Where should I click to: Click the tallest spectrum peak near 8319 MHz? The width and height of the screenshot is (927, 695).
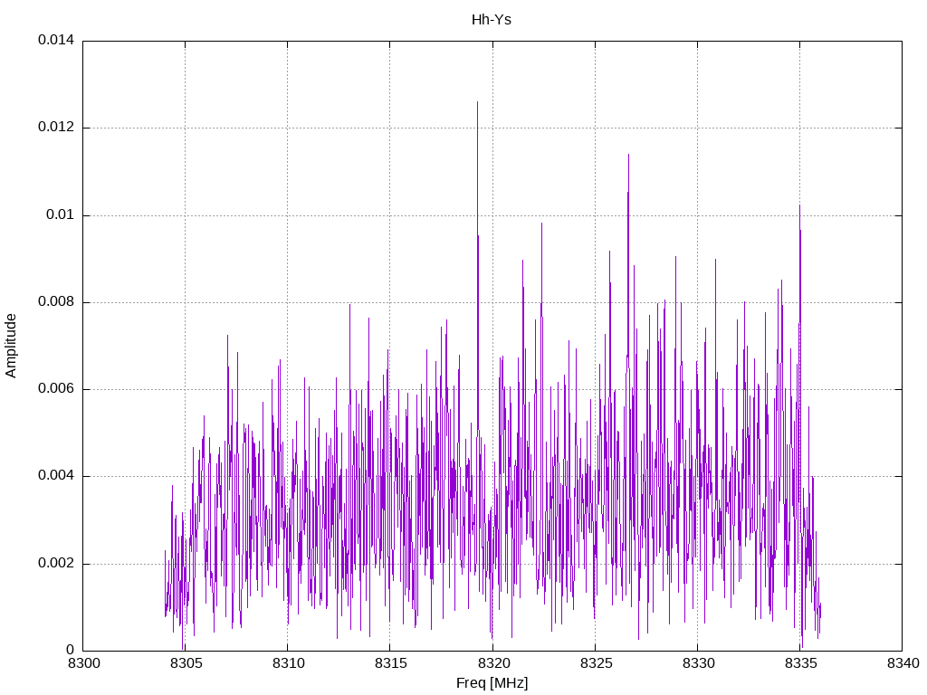tap(478, 103)
